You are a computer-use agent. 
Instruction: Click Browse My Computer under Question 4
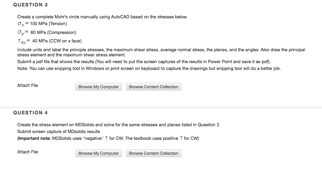98,153
